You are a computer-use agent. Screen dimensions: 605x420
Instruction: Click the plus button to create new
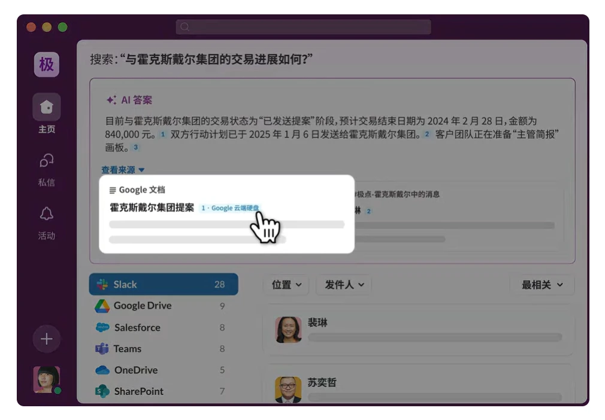coord(47,339)
